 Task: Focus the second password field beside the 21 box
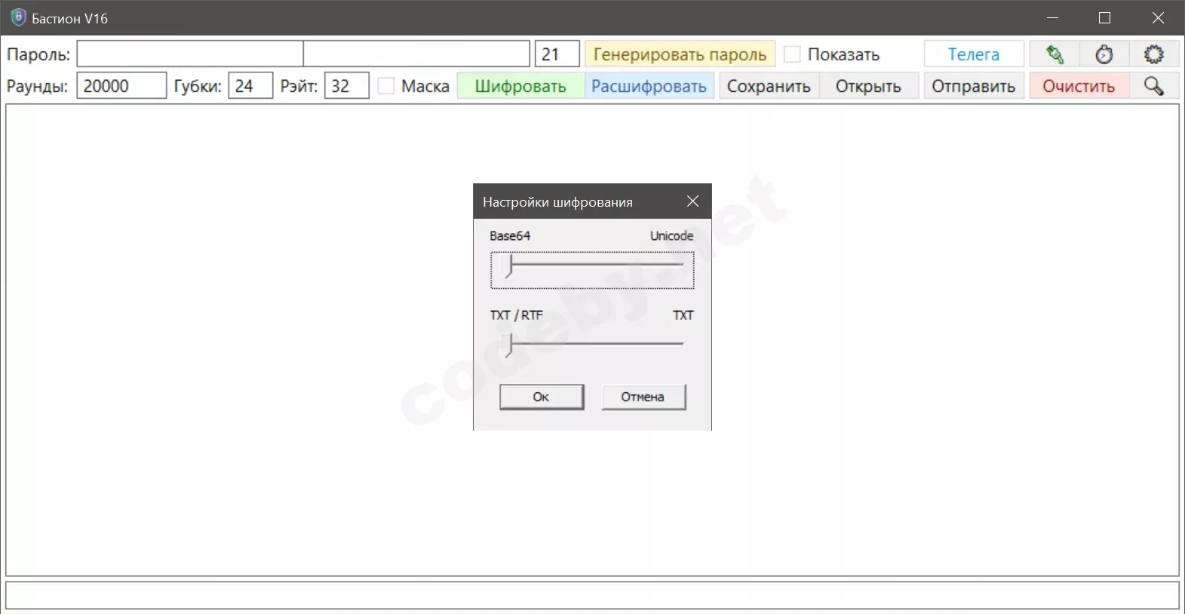(x=416, y=54)
